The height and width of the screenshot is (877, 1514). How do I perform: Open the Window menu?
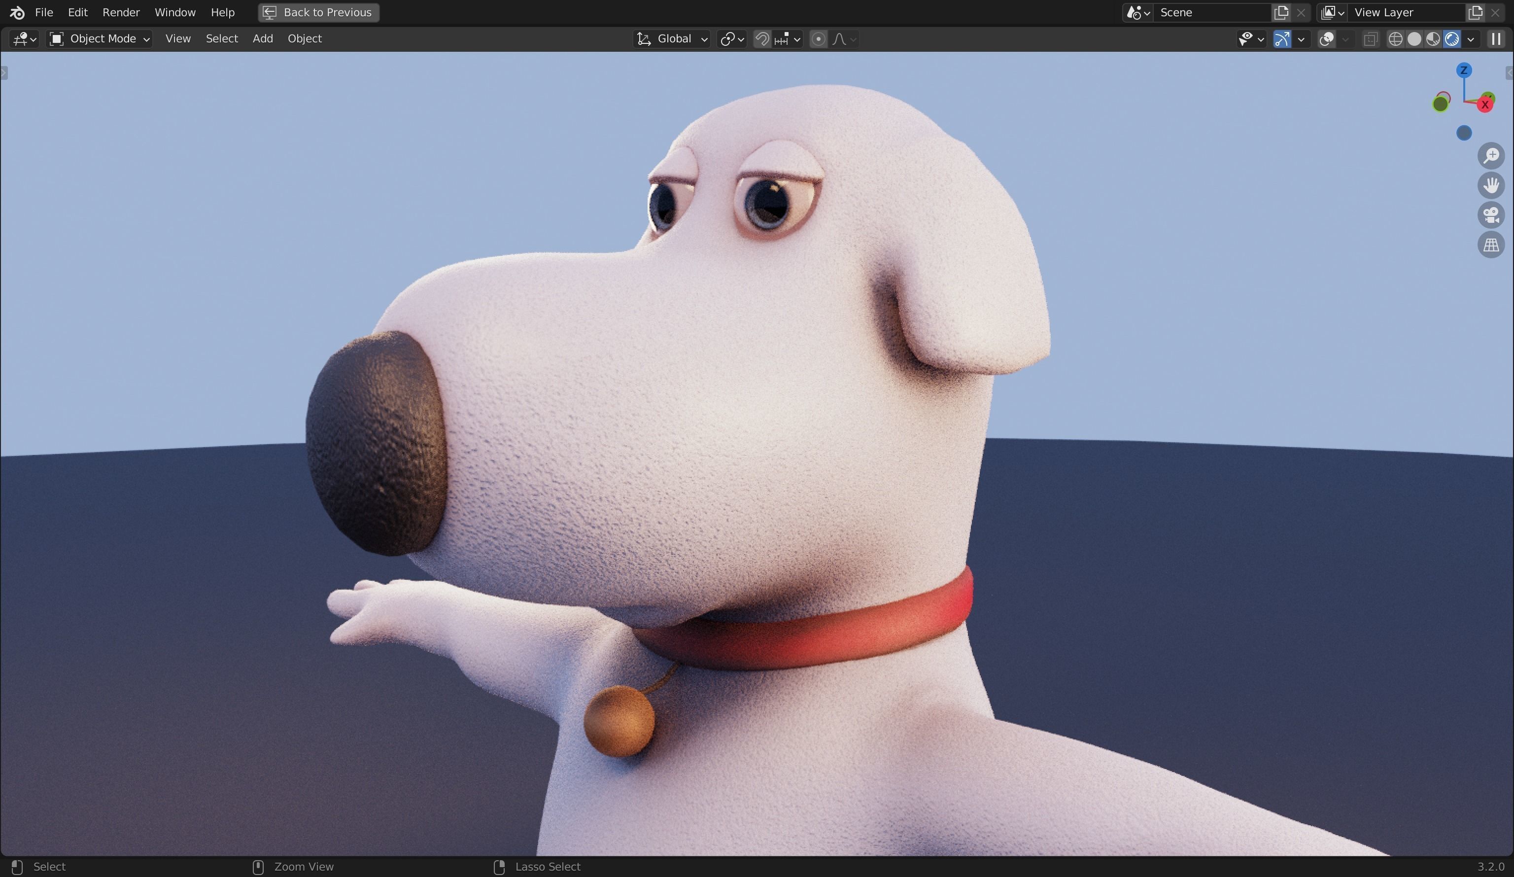[x=175, y=12]
